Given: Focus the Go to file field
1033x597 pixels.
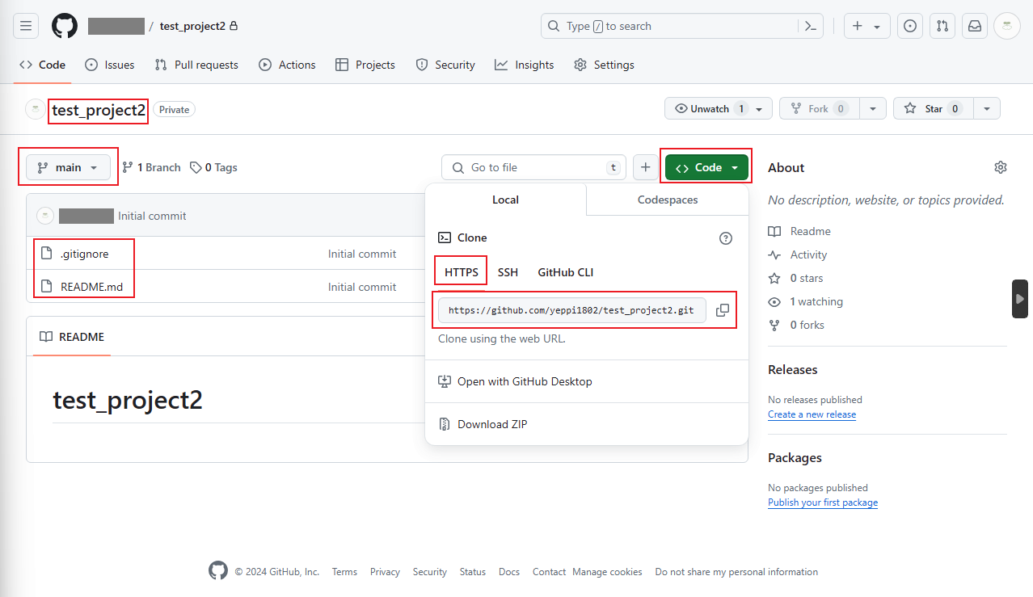Looking at the screenshot, I should [533, 167].
